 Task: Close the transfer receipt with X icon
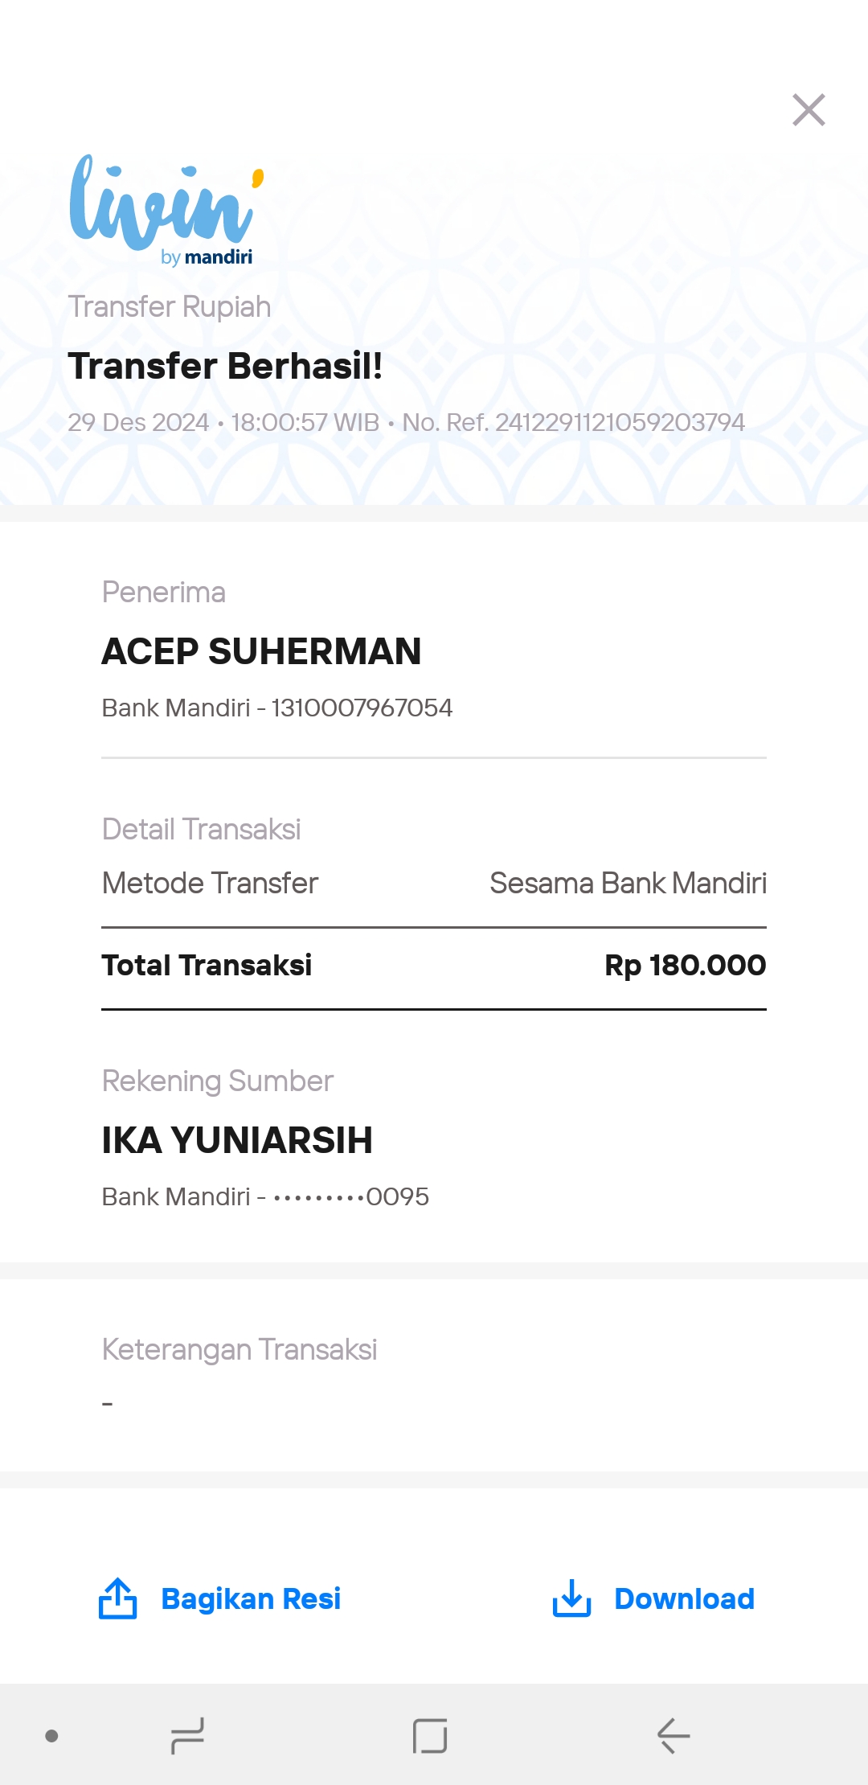tap(809, 110)
